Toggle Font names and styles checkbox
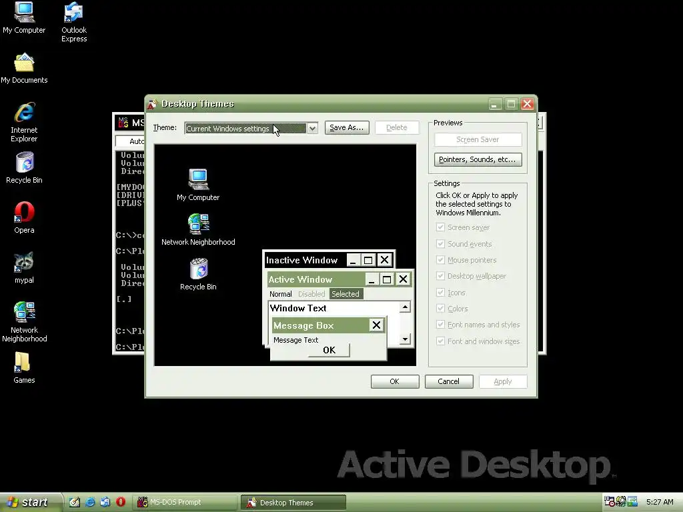Screen dimensions: 683x512 440,325
